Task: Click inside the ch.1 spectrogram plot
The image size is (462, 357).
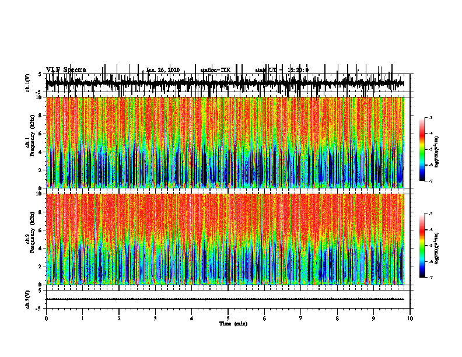Action: (225, 142)
